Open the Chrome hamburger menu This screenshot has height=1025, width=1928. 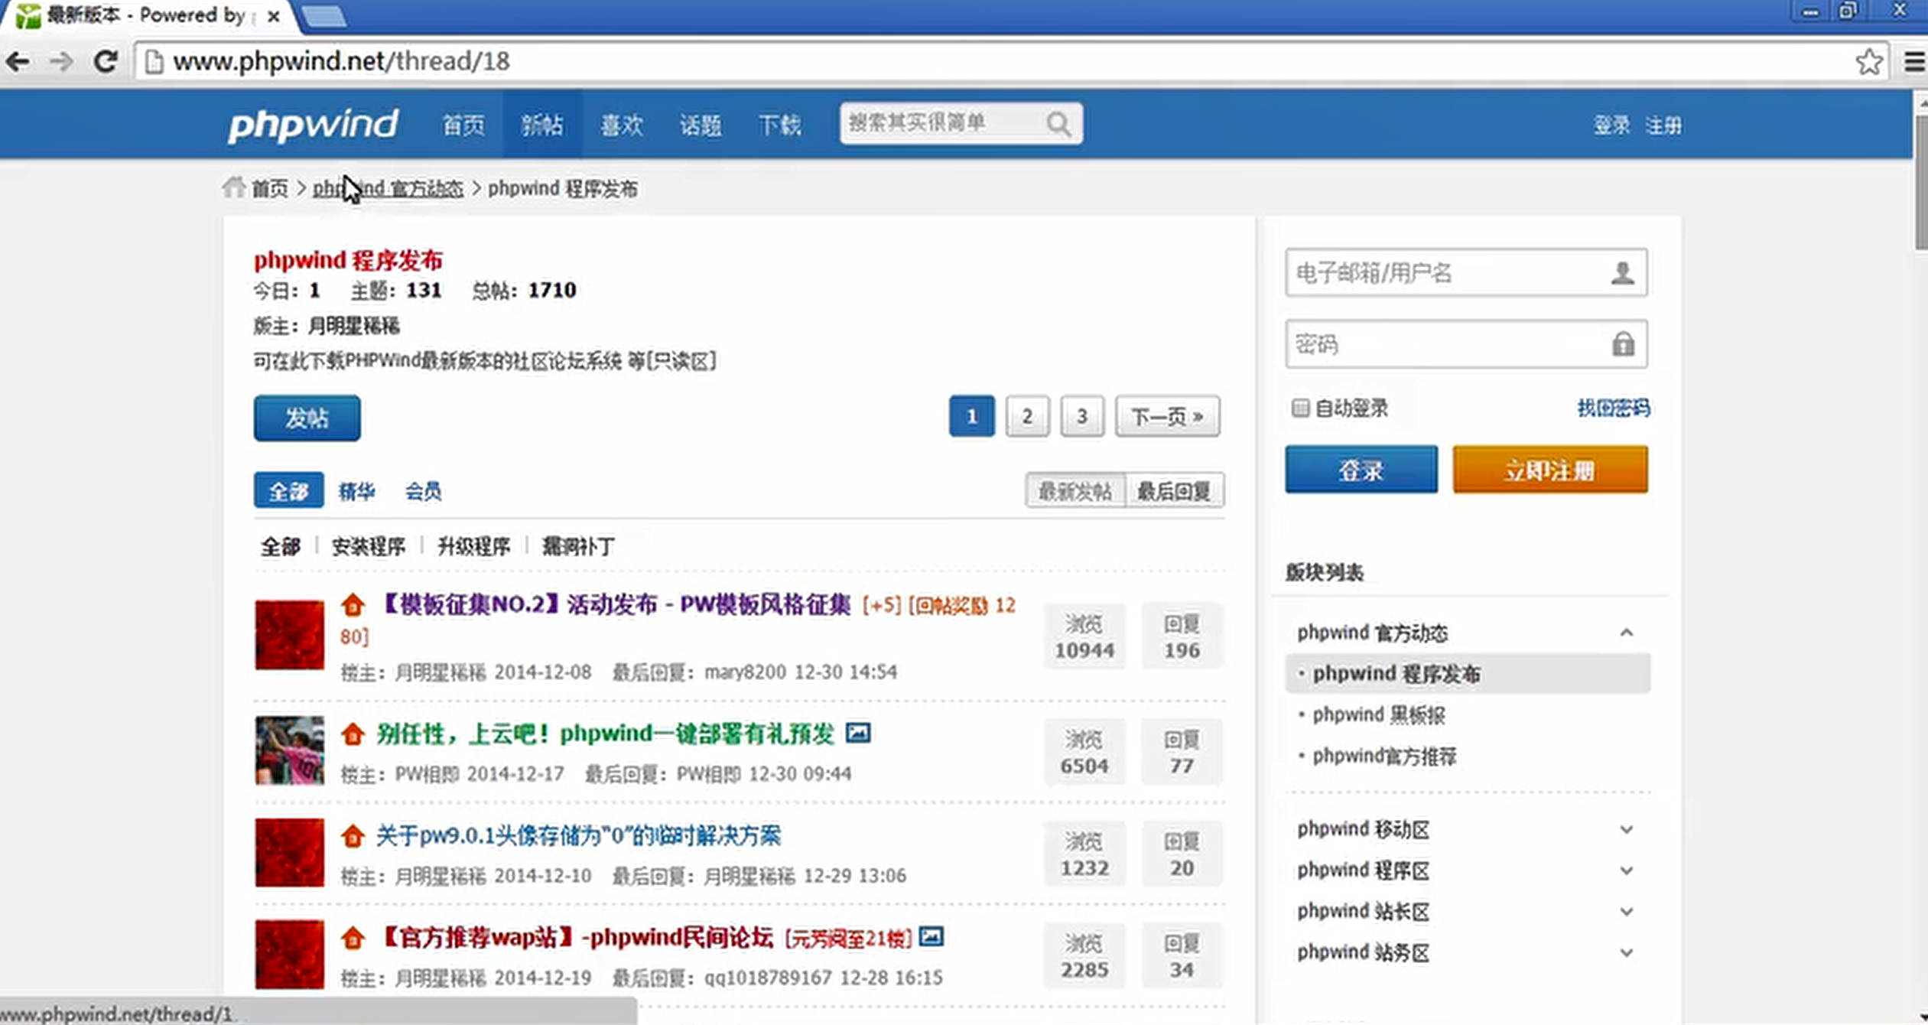click(x=1914, y=61)
